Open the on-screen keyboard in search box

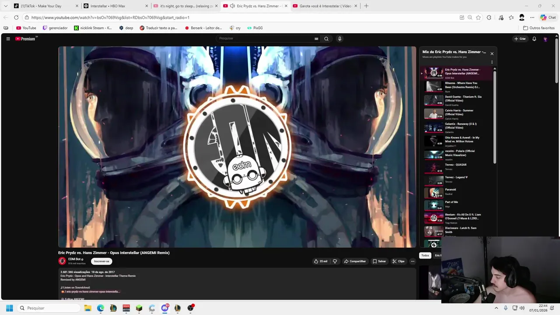point(316,38)
